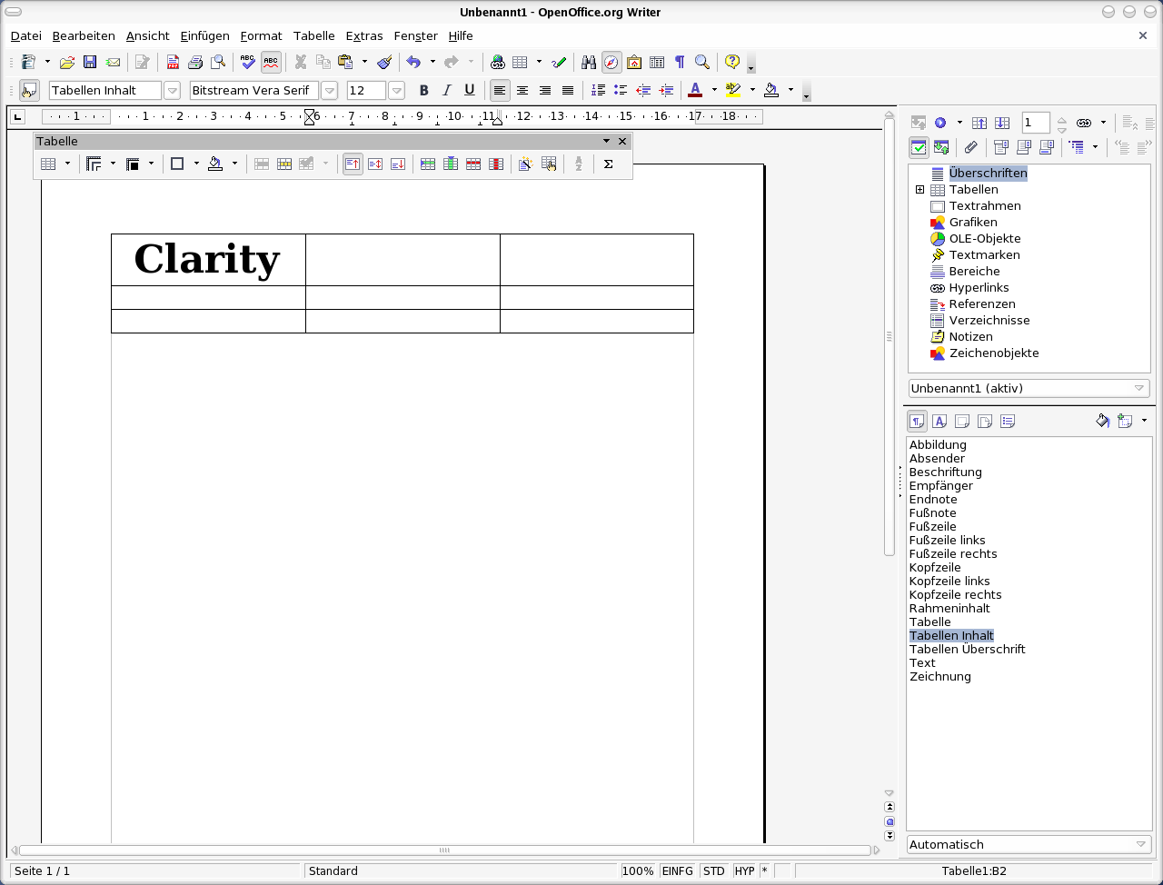Run the spellcheck (ABC checkmark) icon
Viewport: 1163px width, 885px height.
tap(248, 63)
